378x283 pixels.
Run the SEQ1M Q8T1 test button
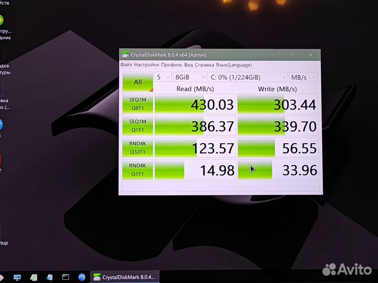click(x=138, y=104)
